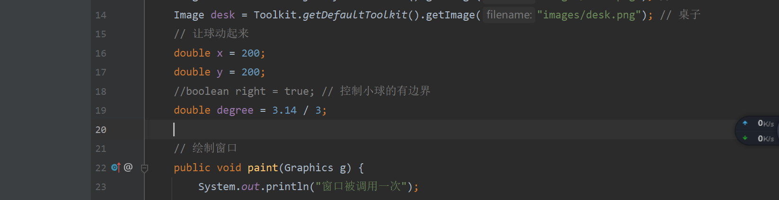
Task: Click line number 16 in gutter
Action: (101, 53)
